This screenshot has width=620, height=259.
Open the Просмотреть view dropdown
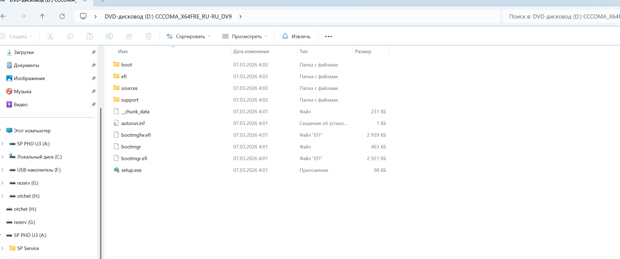[x=245, y=36]
